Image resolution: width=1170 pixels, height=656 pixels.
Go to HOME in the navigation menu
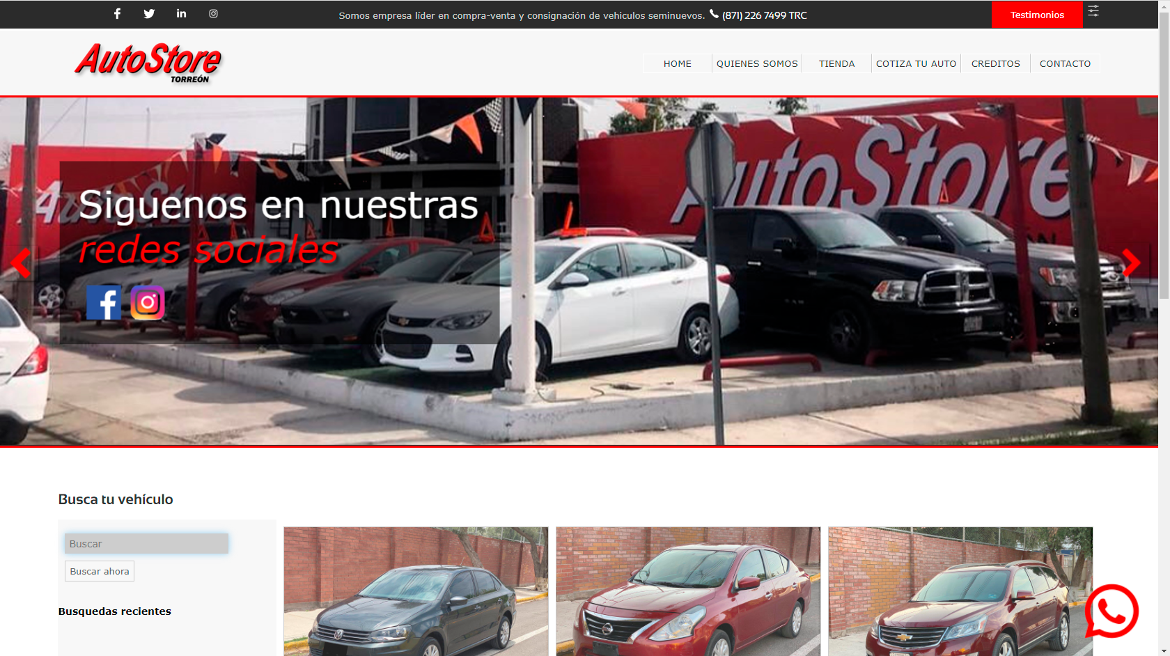(676, 63)
